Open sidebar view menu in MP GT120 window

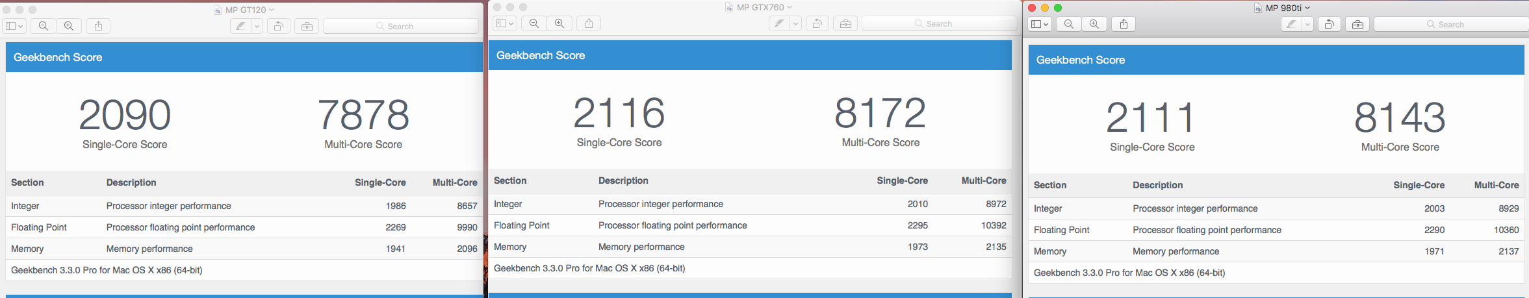(x=14, y=26)
